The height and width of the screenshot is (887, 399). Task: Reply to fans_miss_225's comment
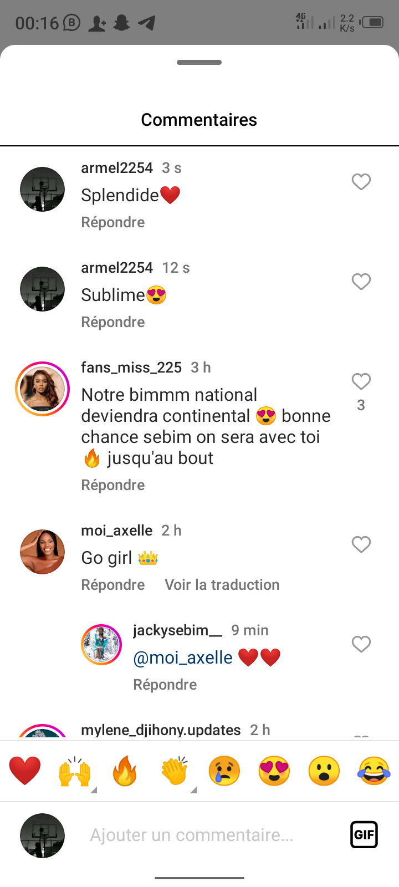[x=113, y=485]
